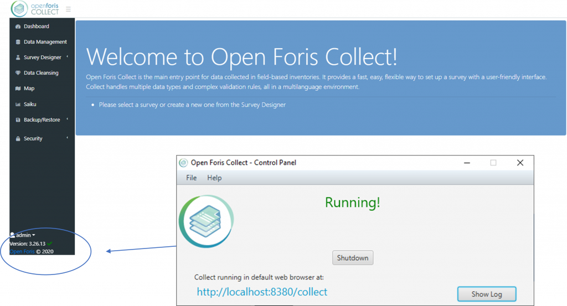Click the Backup/Restore disk icon
567x306 pixels.
point(18,120)
